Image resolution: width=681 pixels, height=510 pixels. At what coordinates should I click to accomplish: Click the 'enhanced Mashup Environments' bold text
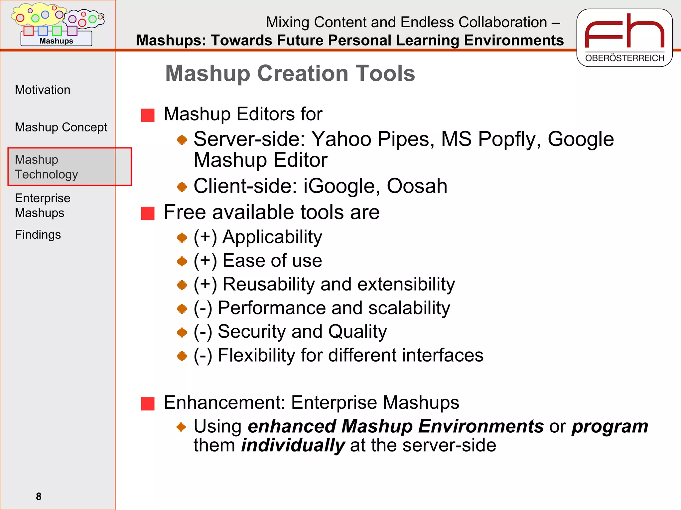(x=396, y=426)
